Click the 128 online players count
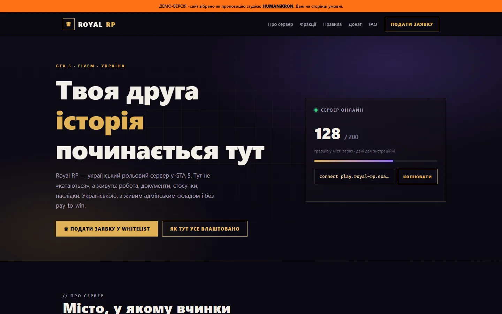Viewport: 502px width, 314px height. tap(327, 134)
